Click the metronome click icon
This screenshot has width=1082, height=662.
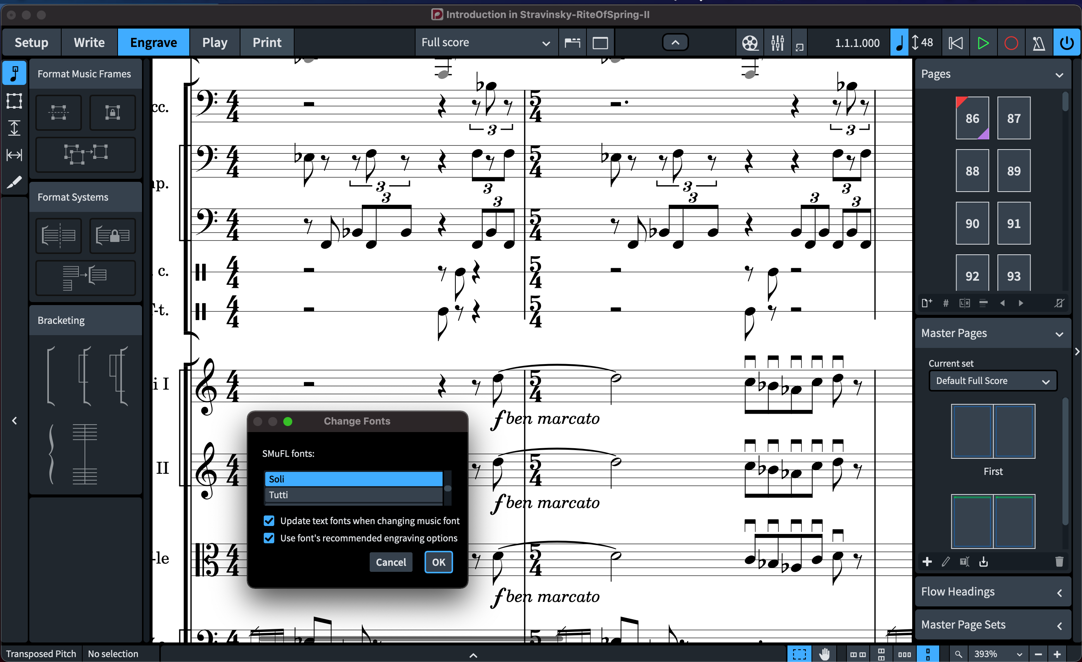pos(1038,42)
